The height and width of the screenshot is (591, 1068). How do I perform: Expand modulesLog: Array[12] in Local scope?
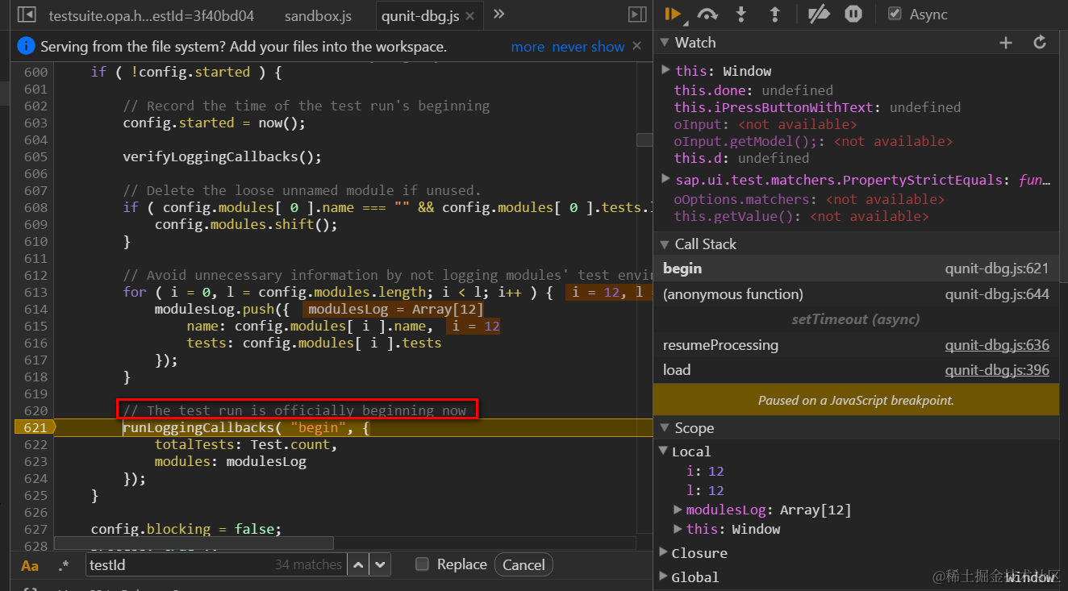click(678, 510)
